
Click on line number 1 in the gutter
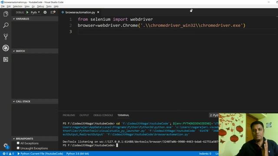[70, 19]
